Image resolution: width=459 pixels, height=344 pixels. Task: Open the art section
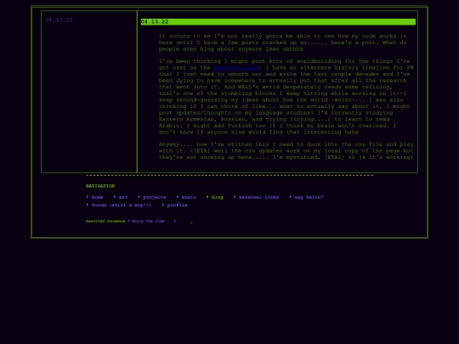(x=123, y=197)
